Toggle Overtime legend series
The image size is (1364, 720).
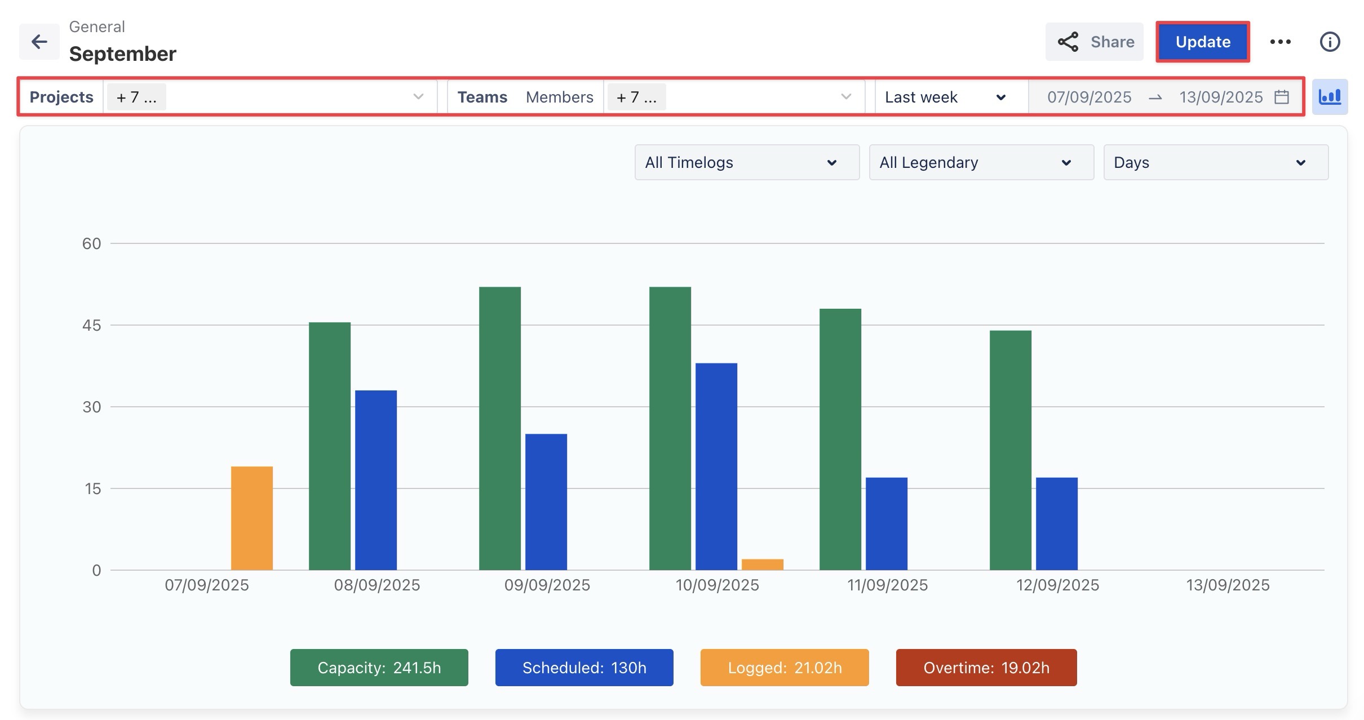pos(986,668)
